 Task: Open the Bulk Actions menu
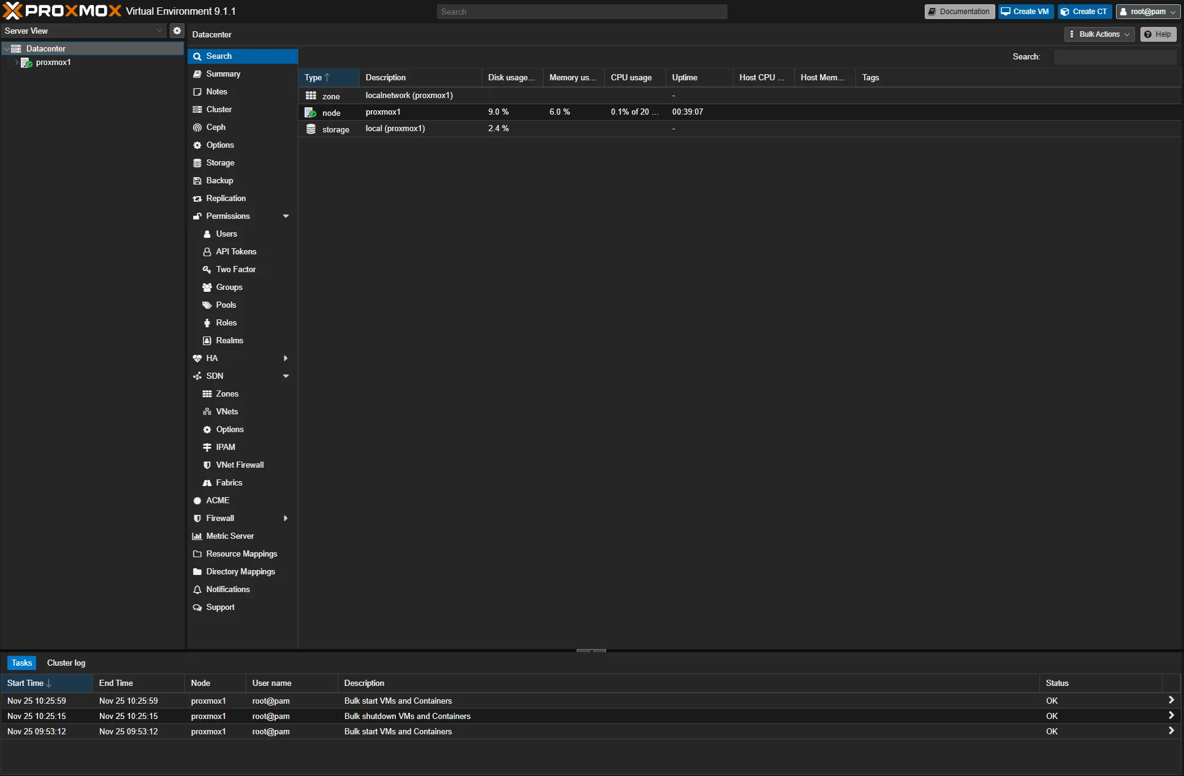(1098, 34)
